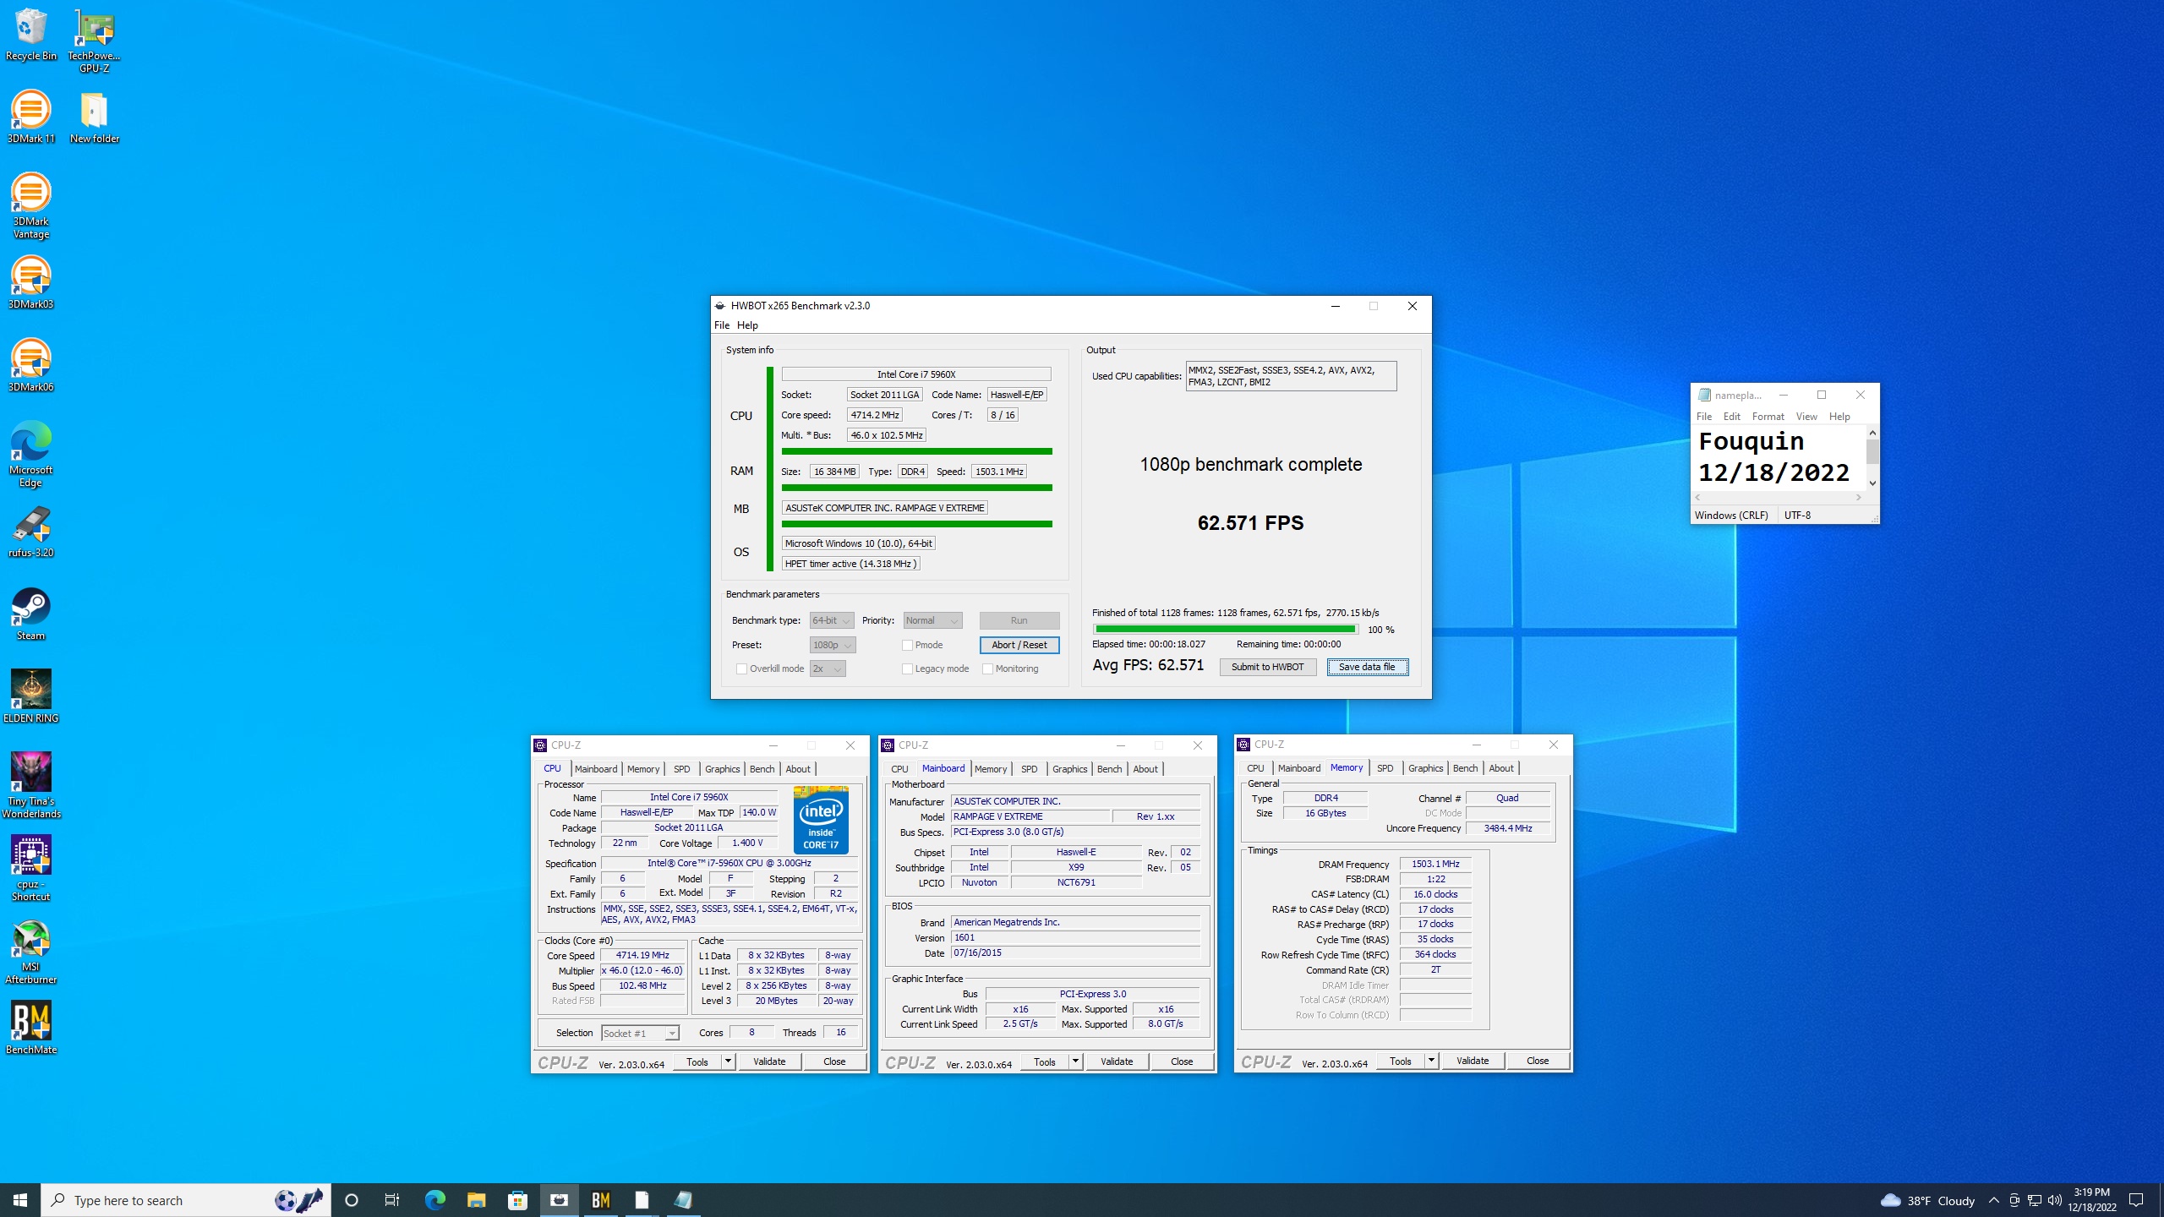Click the volume icon in system tray
The width and height of the screenshot is (2164, 1217).
(2055, 1200)
